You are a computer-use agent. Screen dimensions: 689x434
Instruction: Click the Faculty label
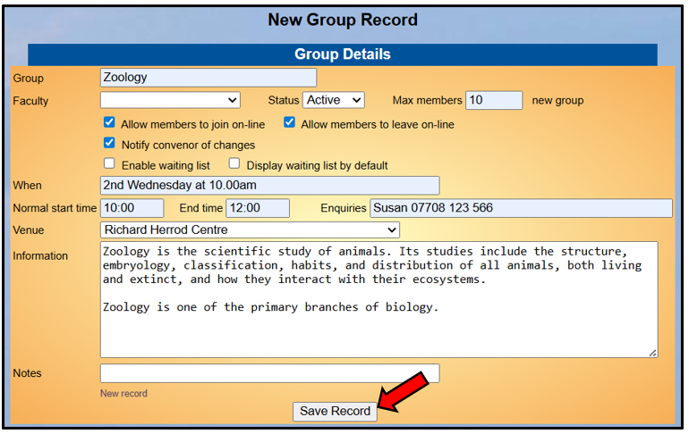click(30, 101)
